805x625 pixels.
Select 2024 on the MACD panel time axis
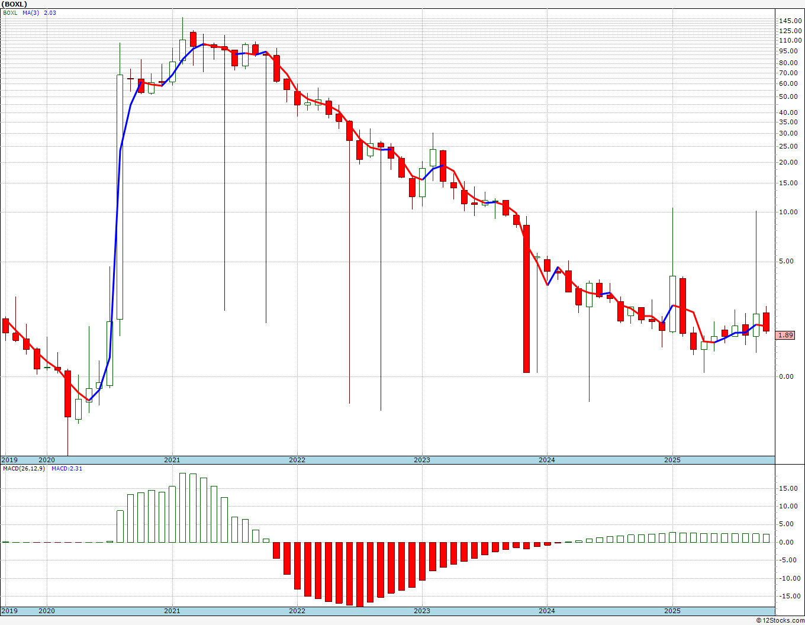(x=547, y=611)
